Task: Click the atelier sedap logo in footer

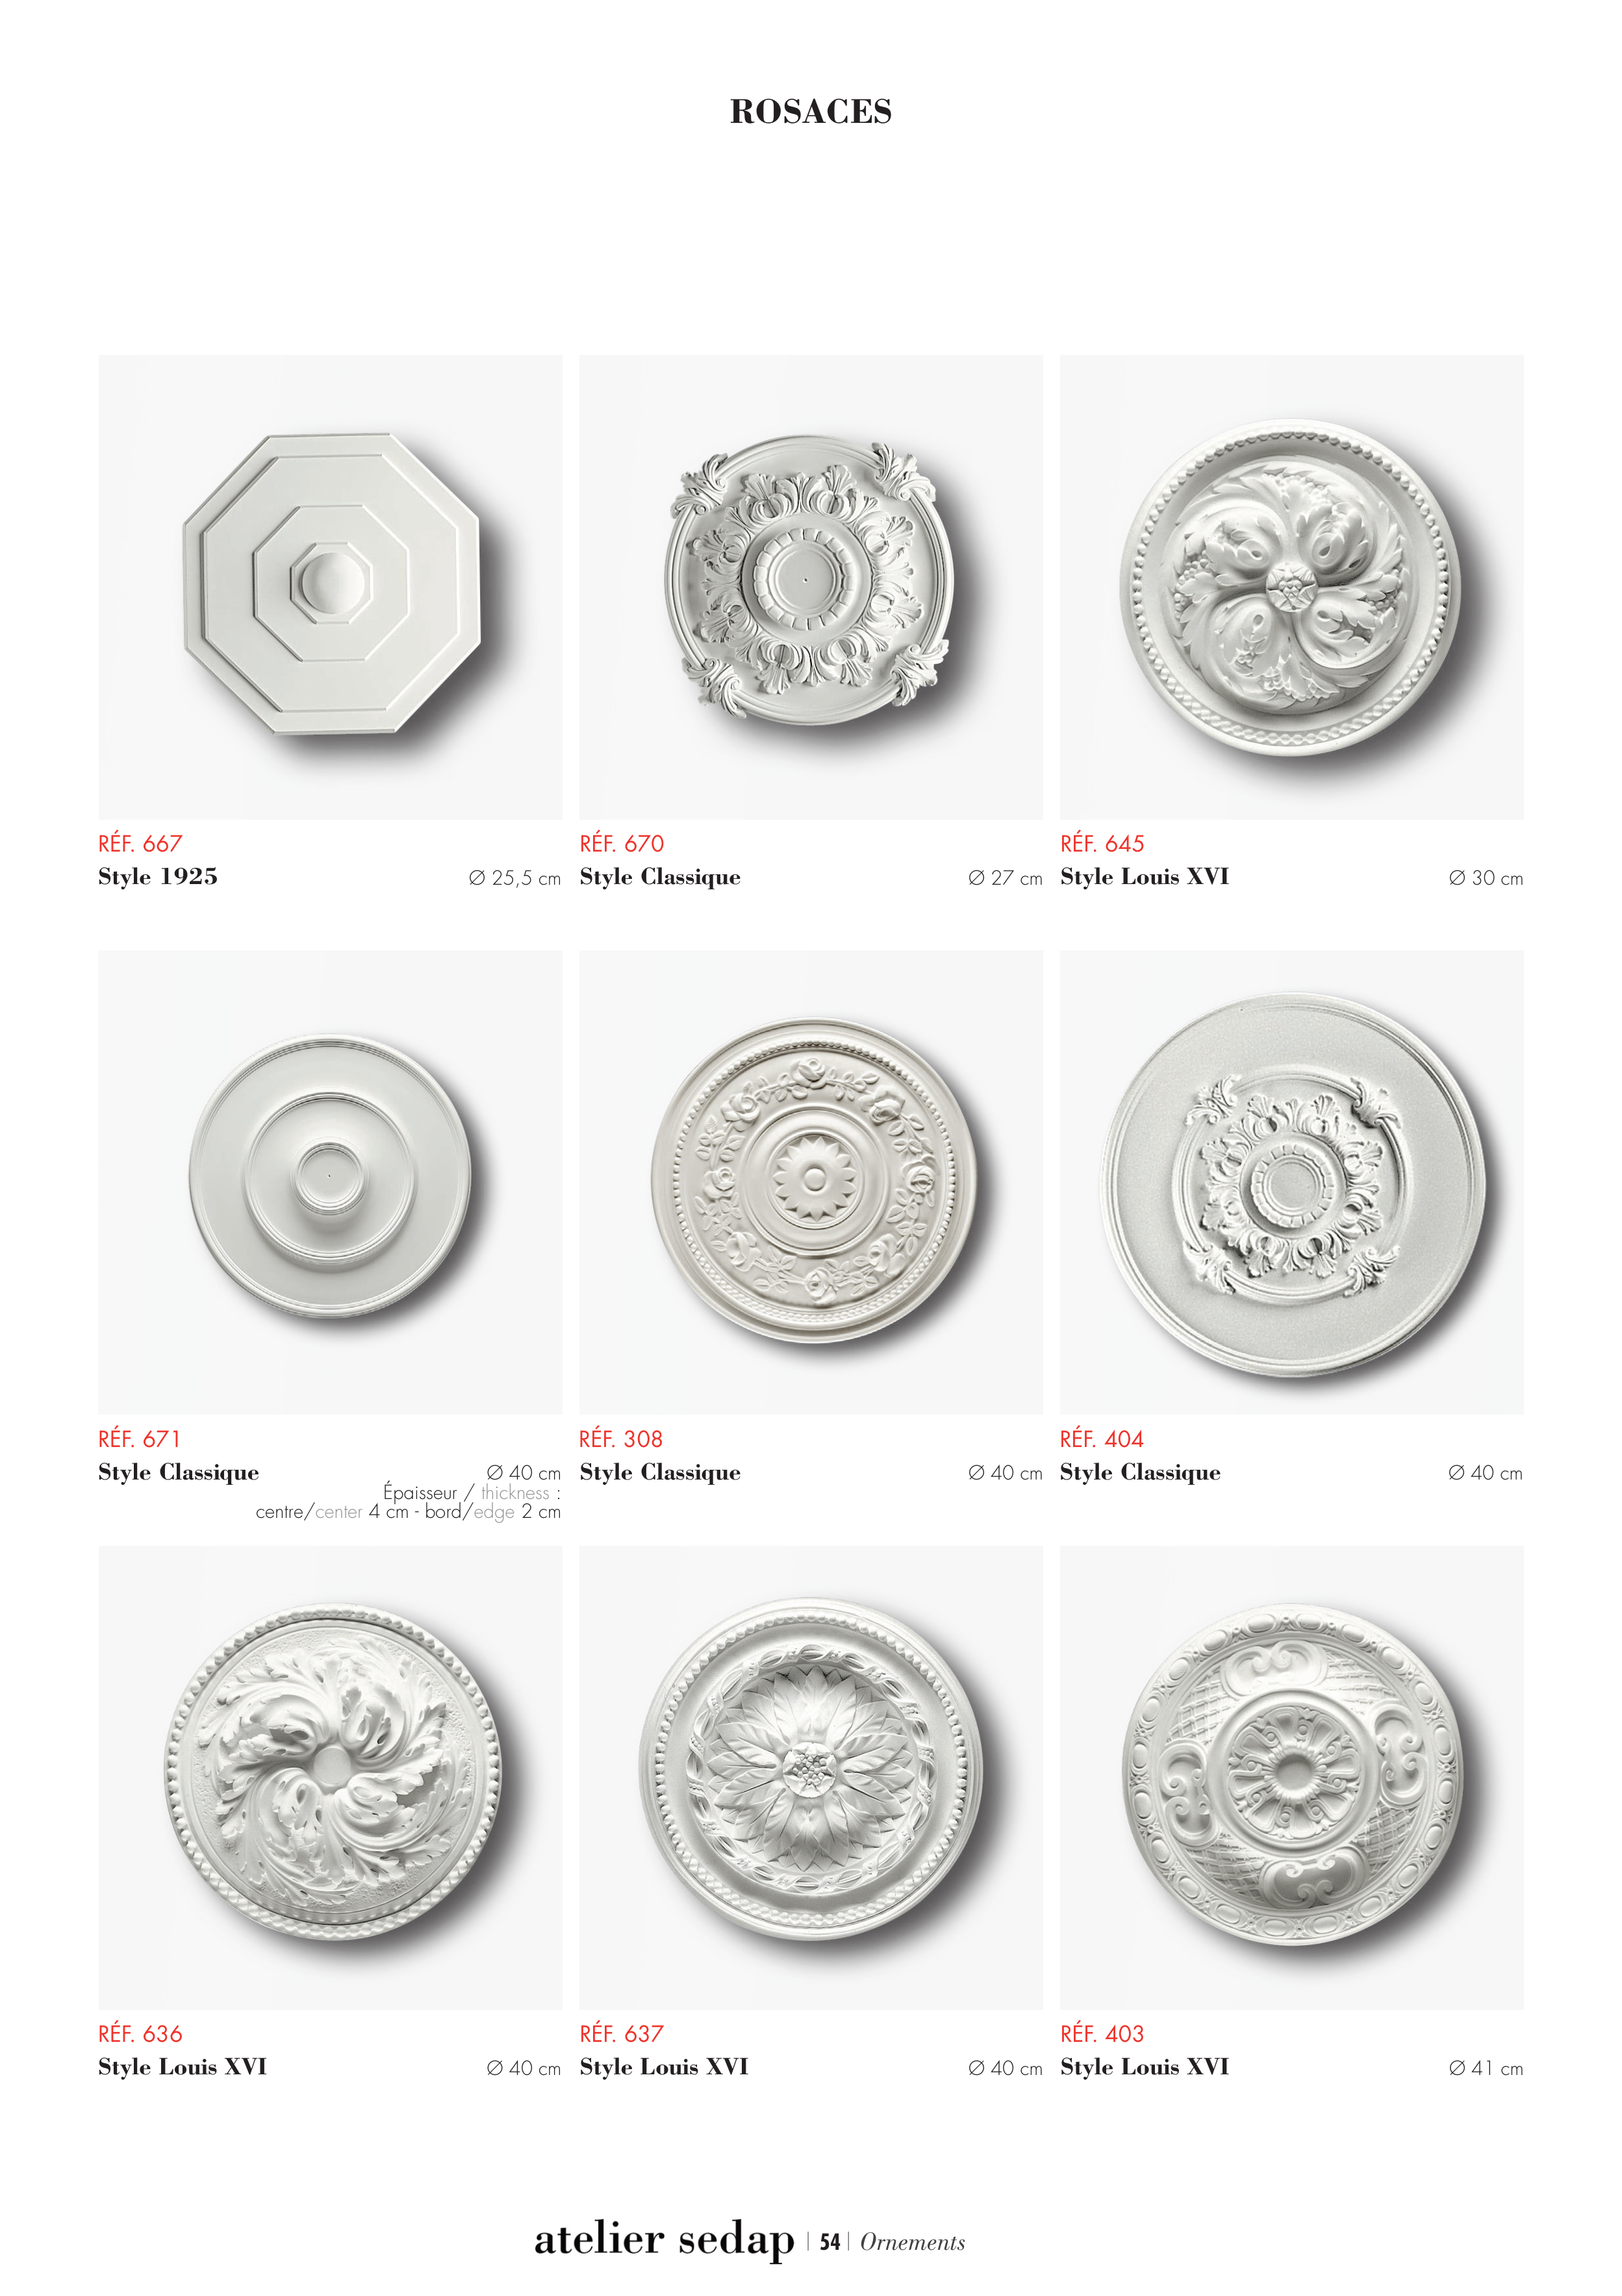Action: pyautogui.click(x=664, y=2239)
